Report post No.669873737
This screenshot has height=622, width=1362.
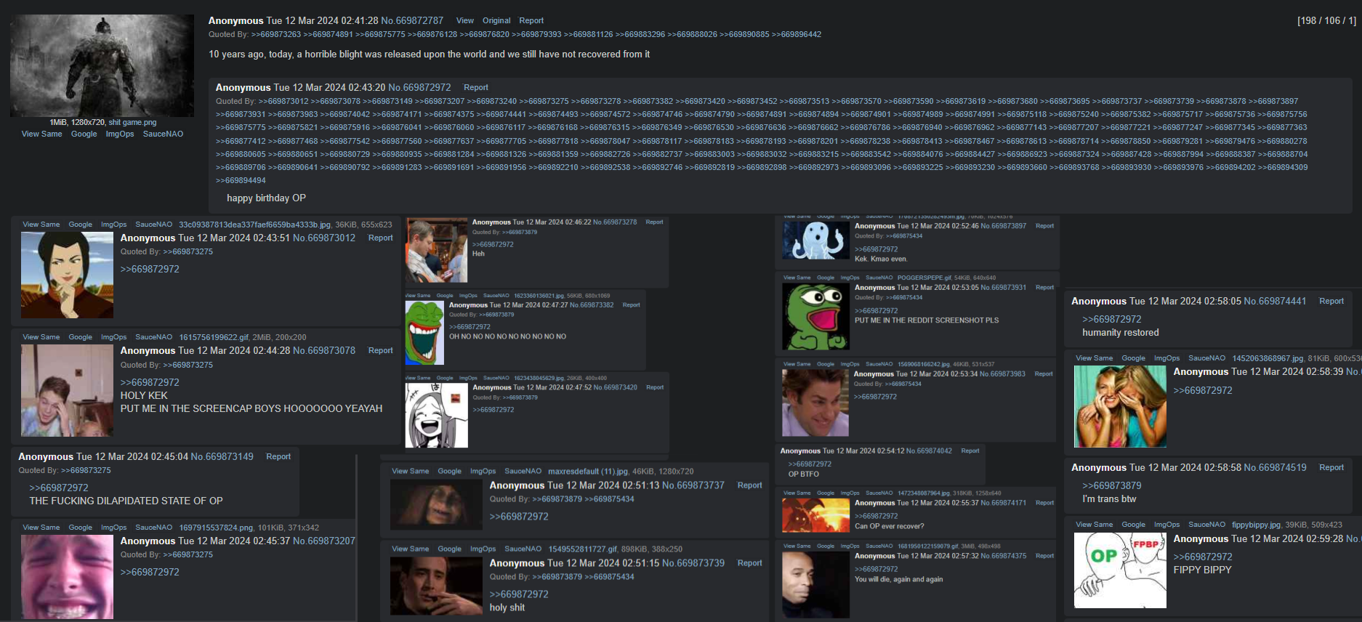(749, 485)
